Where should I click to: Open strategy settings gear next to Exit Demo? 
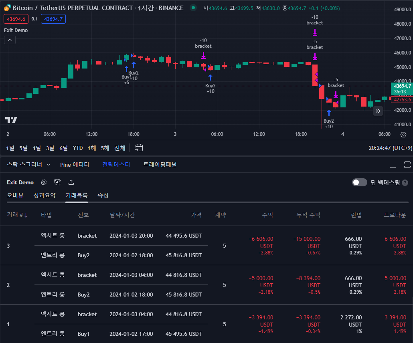pos(44,182)
